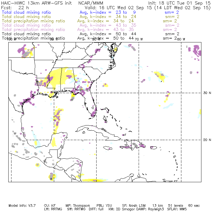
Task: Click the "MP: Thompson" model setting
Action: coord(78,206)
